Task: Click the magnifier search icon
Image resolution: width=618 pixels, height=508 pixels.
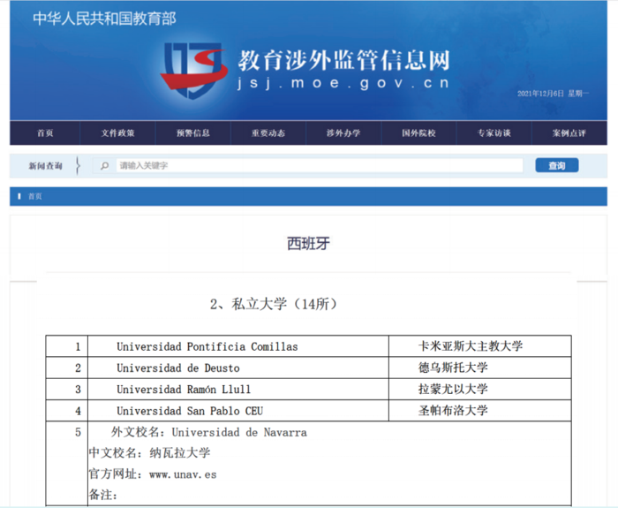Action: click(x=104, y=166)
